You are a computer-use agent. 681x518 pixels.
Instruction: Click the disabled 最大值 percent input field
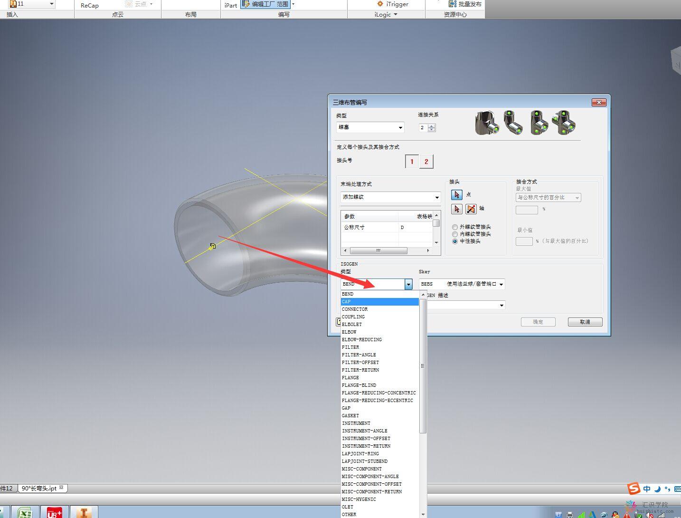527,210
